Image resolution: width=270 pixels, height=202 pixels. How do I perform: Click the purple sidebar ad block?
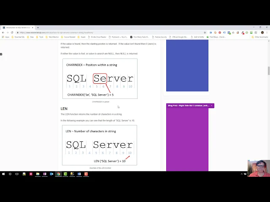click(x=187, y=139)
